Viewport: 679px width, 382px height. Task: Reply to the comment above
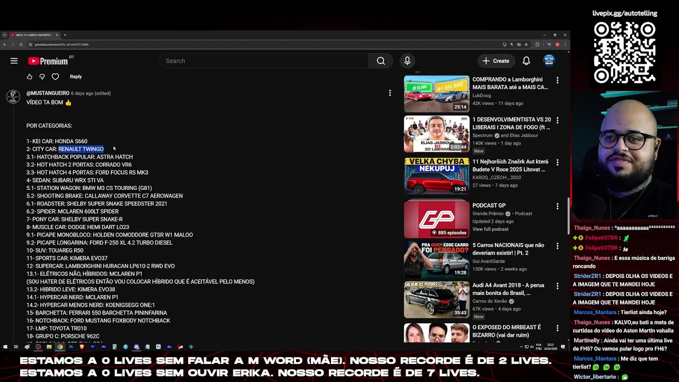pyautogui.click(x=76, y=77)
